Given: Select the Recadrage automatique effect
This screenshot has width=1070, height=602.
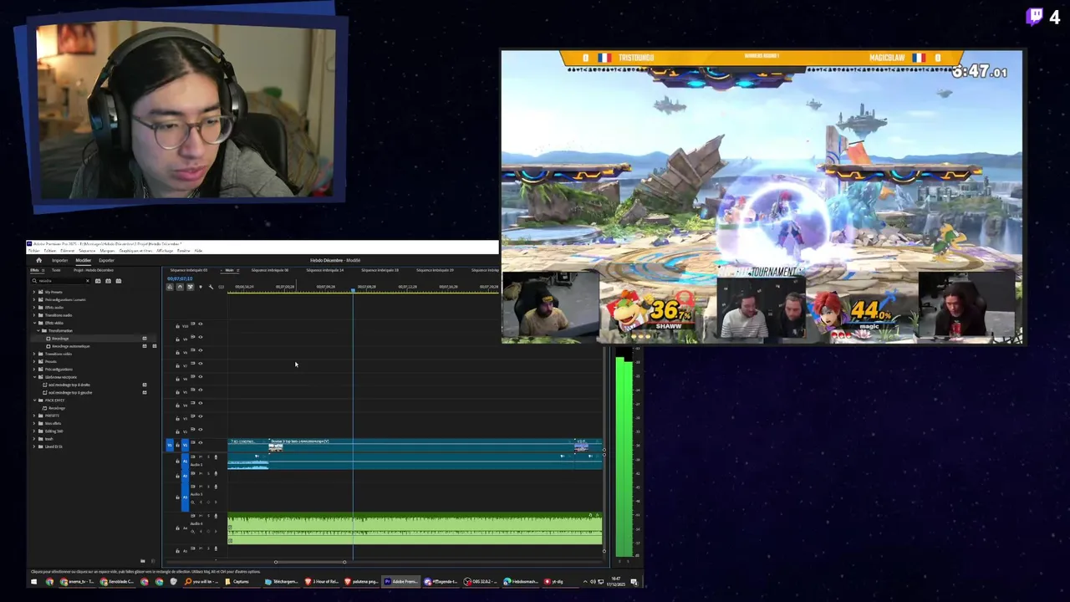Looking at the screenshot, I should point(71,346).
